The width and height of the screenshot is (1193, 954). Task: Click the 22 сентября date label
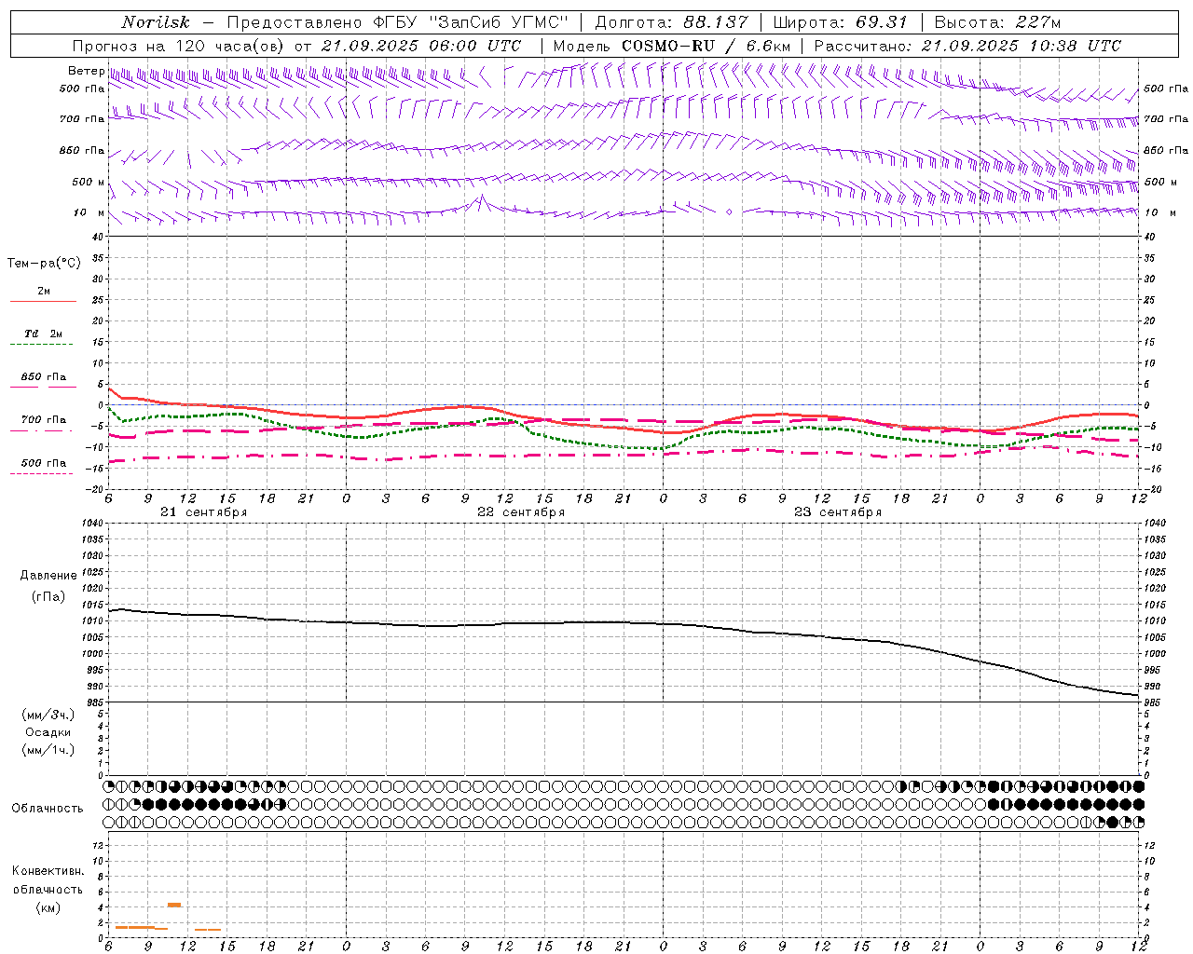(x=521, y=512)
